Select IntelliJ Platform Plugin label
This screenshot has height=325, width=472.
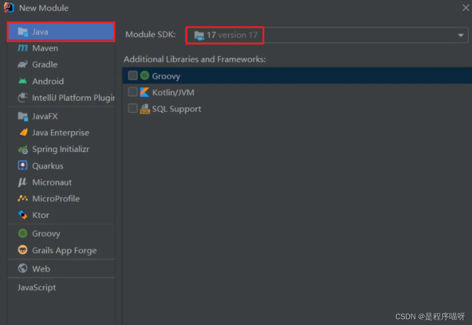(x=74, y=98)
